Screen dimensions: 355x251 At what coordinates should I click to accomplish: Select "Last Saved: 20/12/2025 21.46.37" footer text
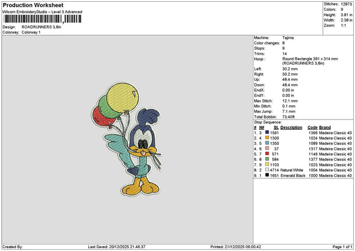pyautogui.click(x=117, y=247)
